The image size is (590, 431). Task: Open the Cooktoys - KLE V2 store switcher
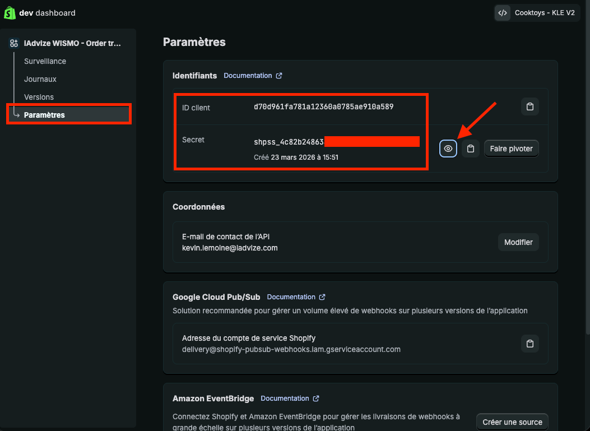pyautogui.click(x=544, y=13)
